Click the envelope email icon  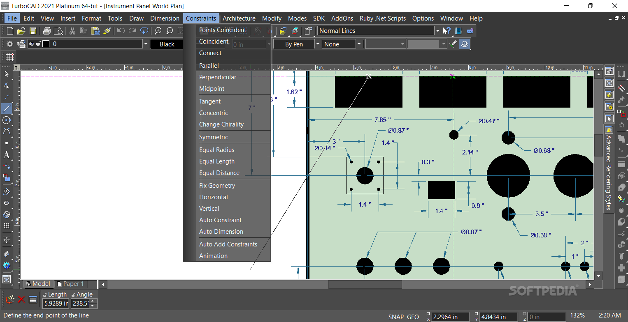click(470, 31)
